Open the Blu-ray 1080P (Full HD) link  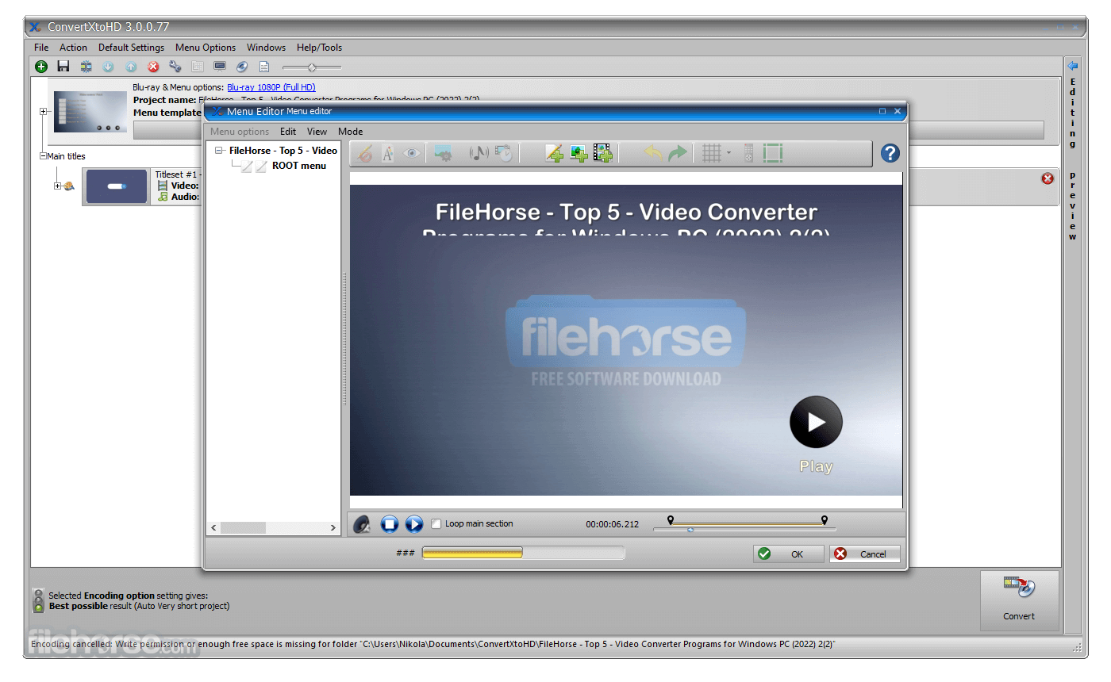tap(271, 87)
